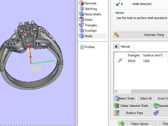The image size is (168, 126).
Task: Open the Normals fix page
Action: coord(90,3)
